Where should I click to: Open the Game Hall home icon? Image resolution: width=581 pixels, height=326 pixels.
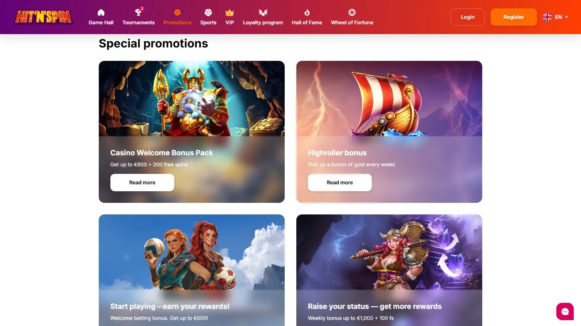101,13
